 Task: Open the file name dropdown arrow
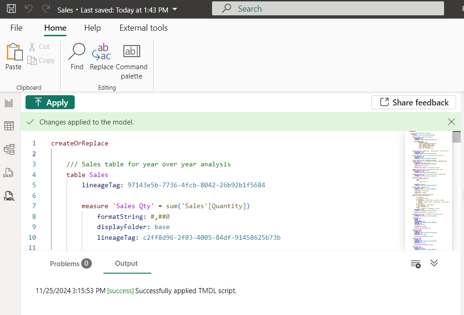[x=175, y=9]
